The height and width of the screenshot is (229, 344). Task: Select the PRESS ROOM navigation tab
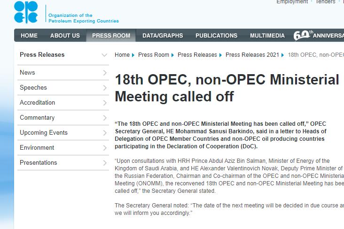coord(111,36)
